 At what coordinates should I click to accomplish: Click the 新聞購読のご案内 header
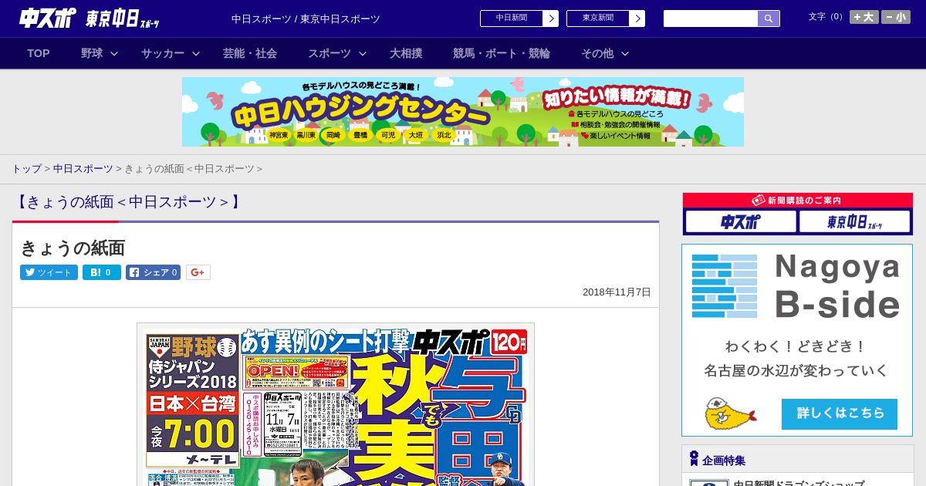(x=797, y=200)
